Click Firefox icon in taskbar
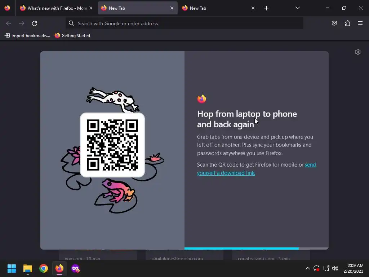 59,268
